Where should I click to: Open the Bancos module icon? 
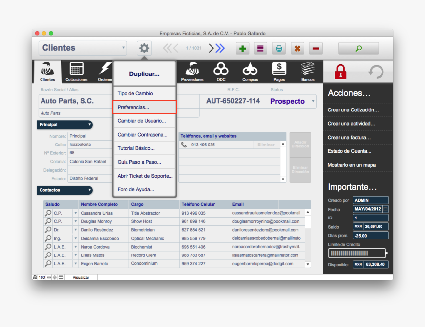coord(307,71)
